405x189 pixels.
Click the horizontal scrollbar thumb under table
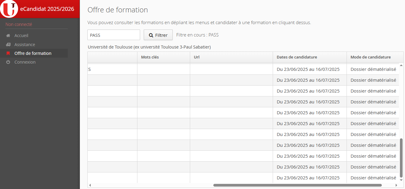click(297, 185)
